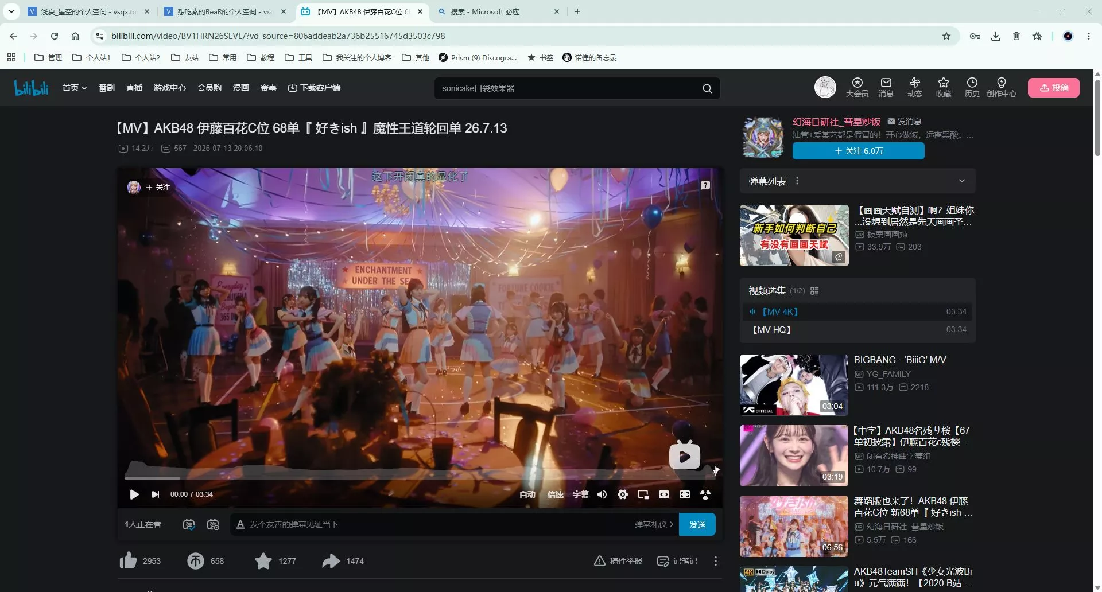Mute the video volume speaker icon

pyautogui.click(x=602, y=494)
